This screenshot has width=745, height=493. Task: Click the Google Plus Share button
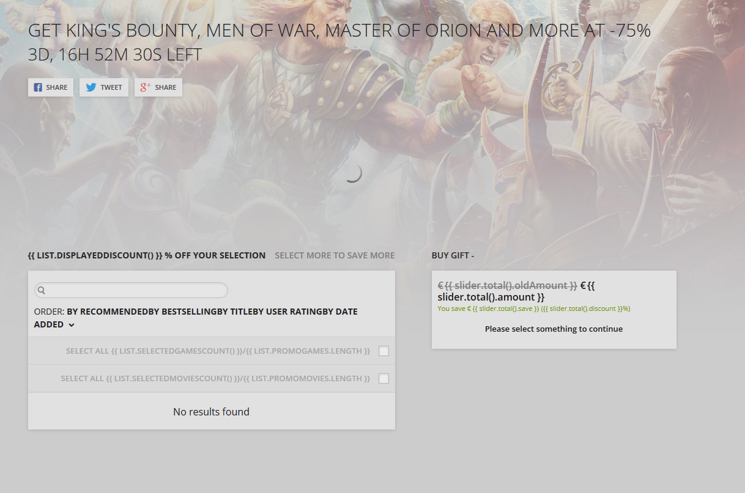(158, 87)
